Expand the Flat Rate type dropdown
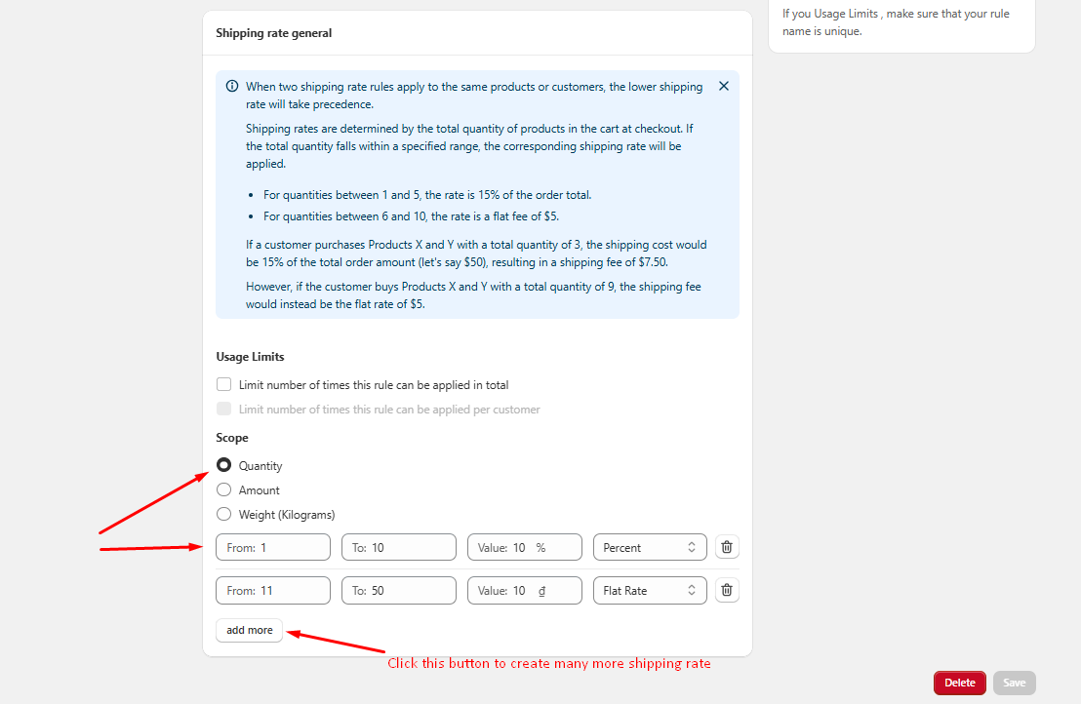 [x=650, y=590]
